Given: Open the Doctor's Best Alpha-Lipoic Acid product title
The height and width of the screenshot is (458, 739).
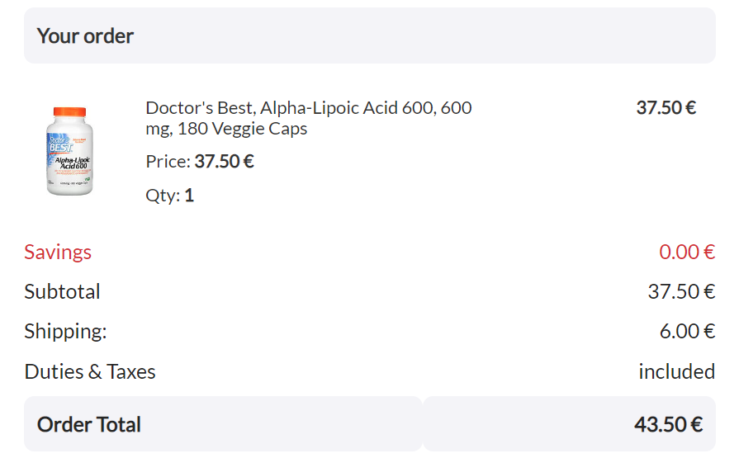Looking at the screenshot, I should (309, 118).
